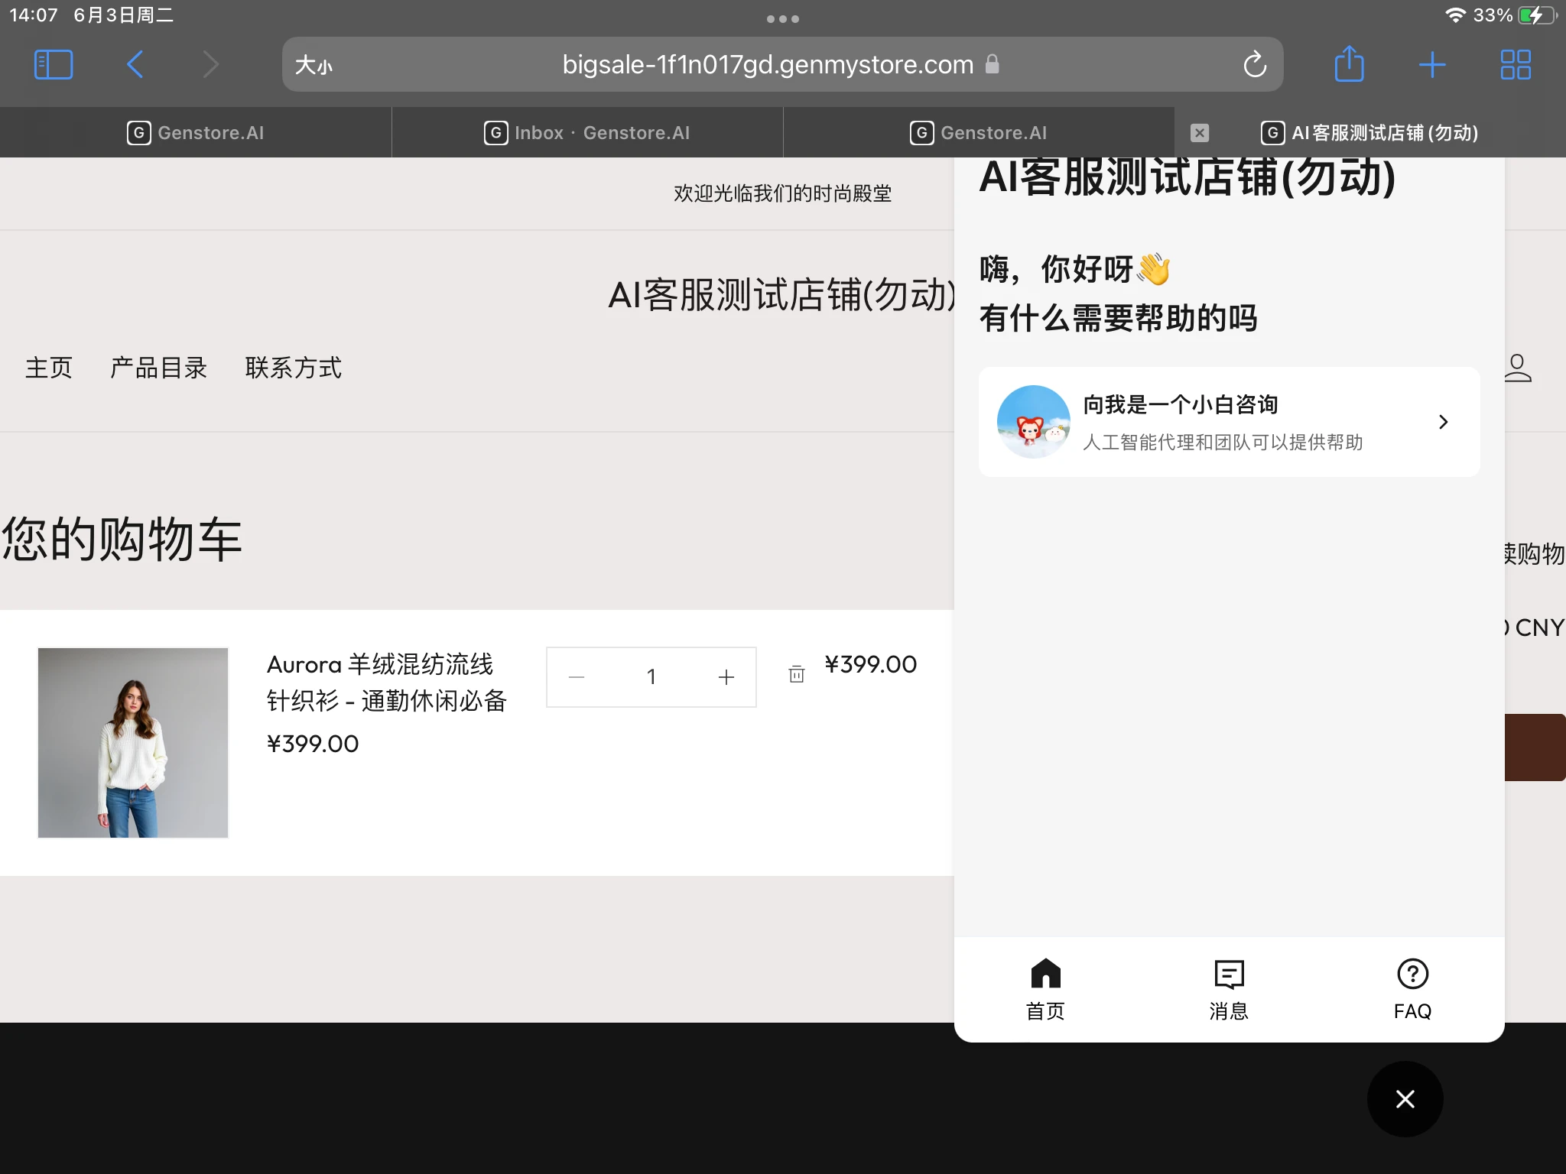Open the 联系方式 navigation link

click(x=293, y=368)
